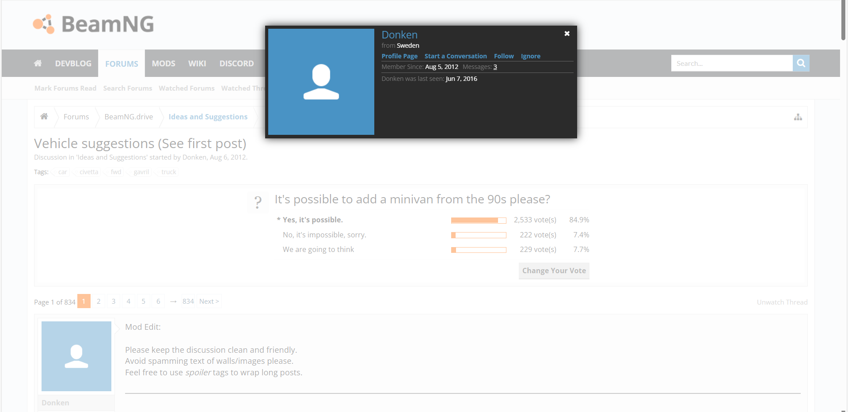This screenshot has height=412, width=848.
Task: Click the home icon in navigation bar
Action: tap(38, 63)
